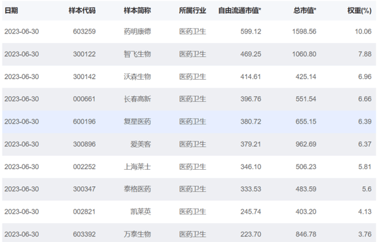Select sample code 000661
The height and width of the screenshot is (242, 379).
coord(84,99)
